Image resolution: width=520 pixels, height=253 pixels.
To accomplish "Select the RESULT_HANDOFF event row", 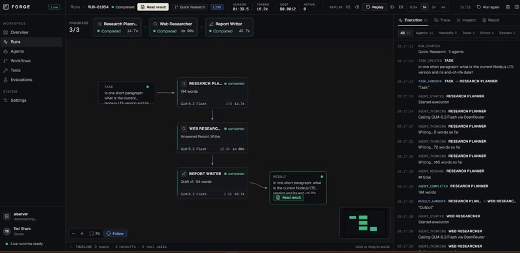I will (457, 204).
